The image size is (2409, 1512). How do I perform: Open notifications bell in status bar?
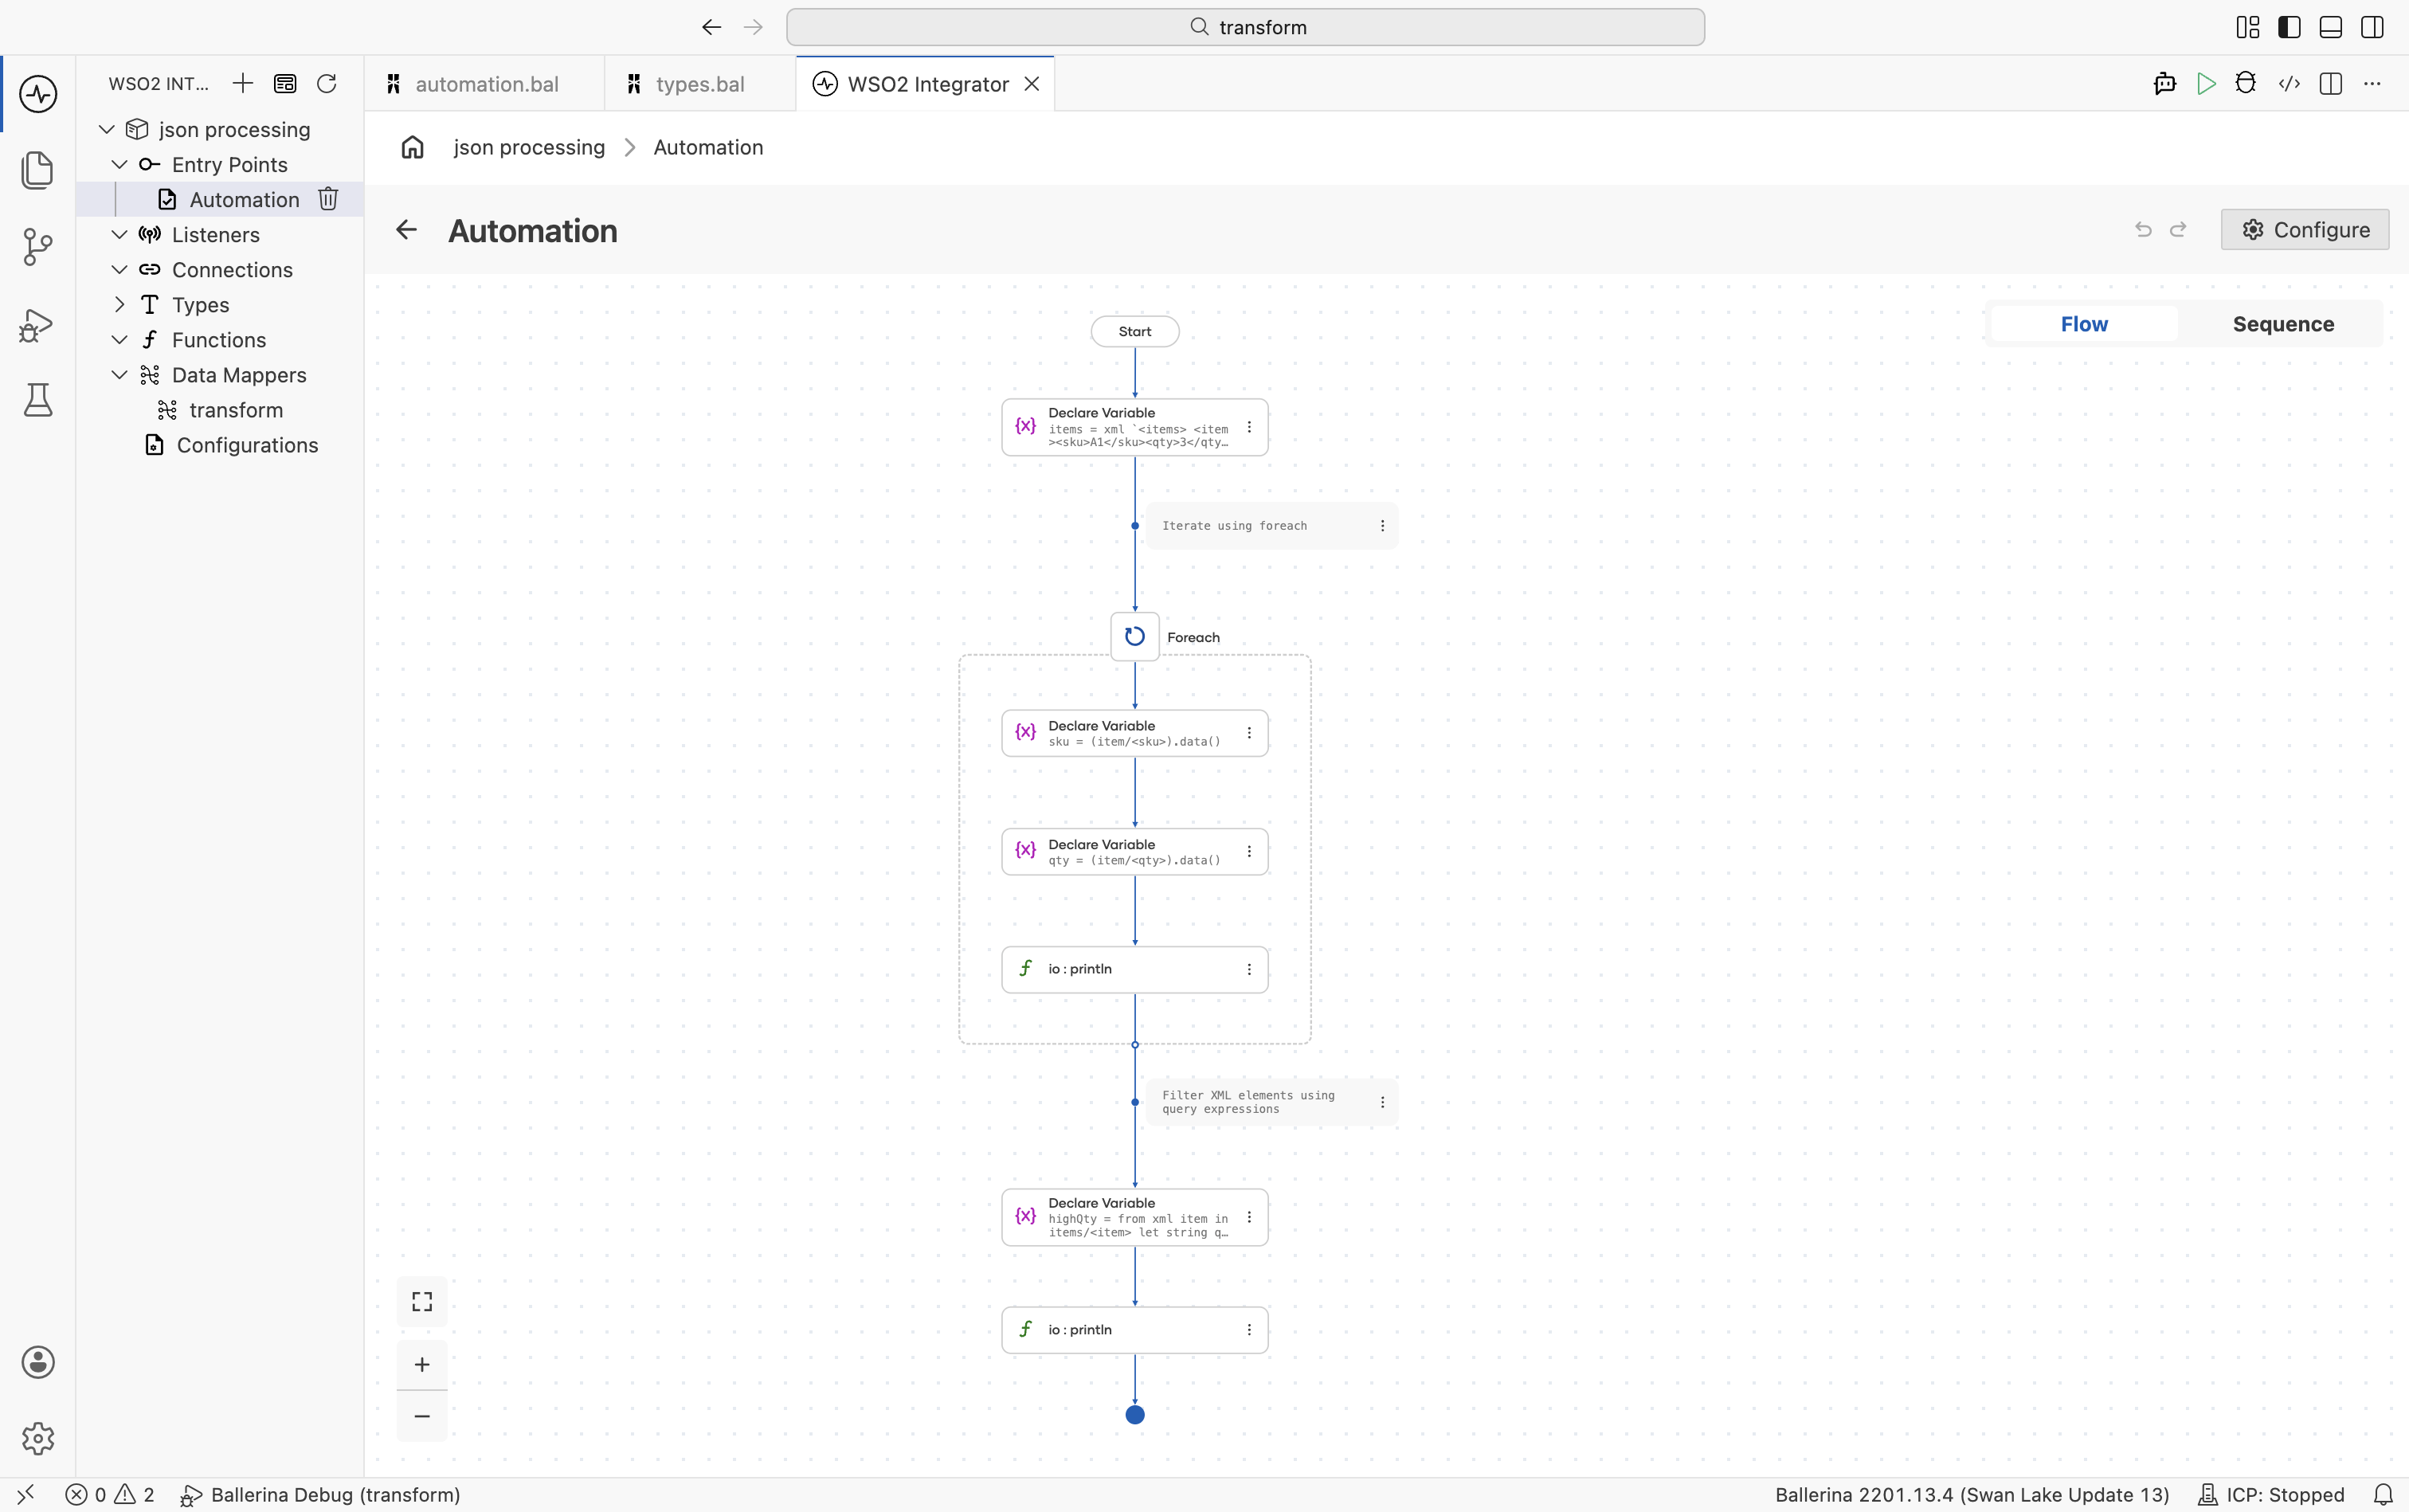2383,1494
